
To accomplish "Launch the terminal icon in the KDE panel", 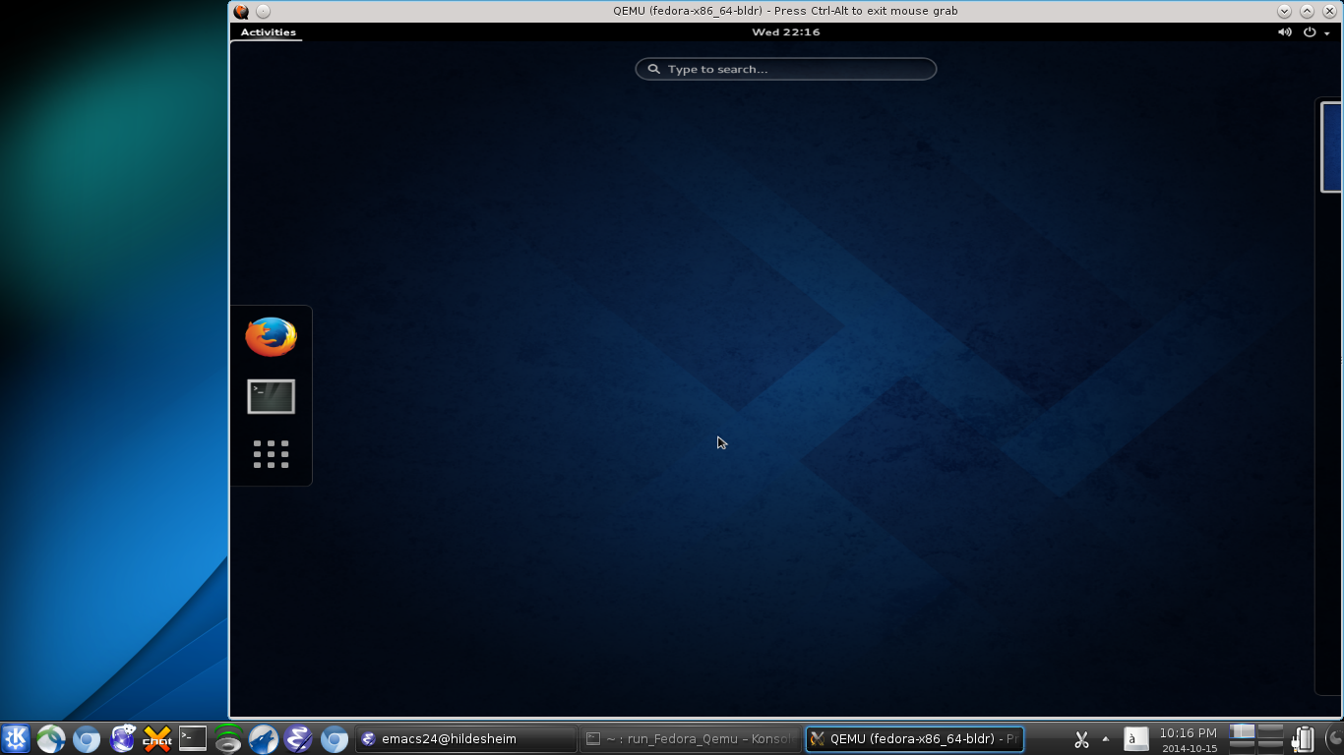I will [x=193, y=738].
